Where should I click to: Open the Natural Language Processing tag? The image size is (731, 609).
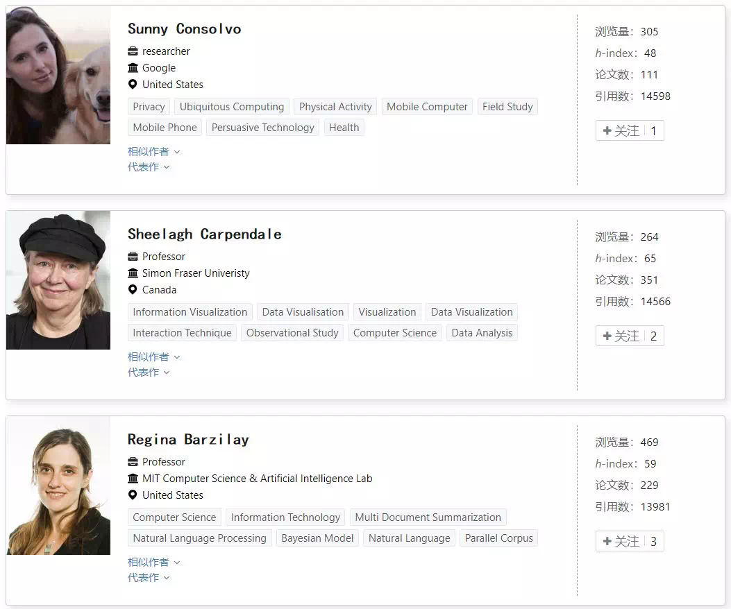point(199,538)
